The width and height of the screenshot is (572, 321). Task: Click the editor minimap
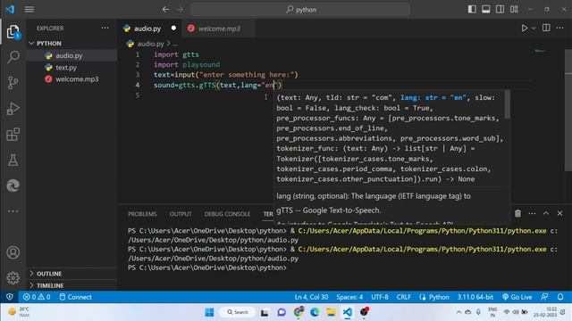[x=540, y=51]
